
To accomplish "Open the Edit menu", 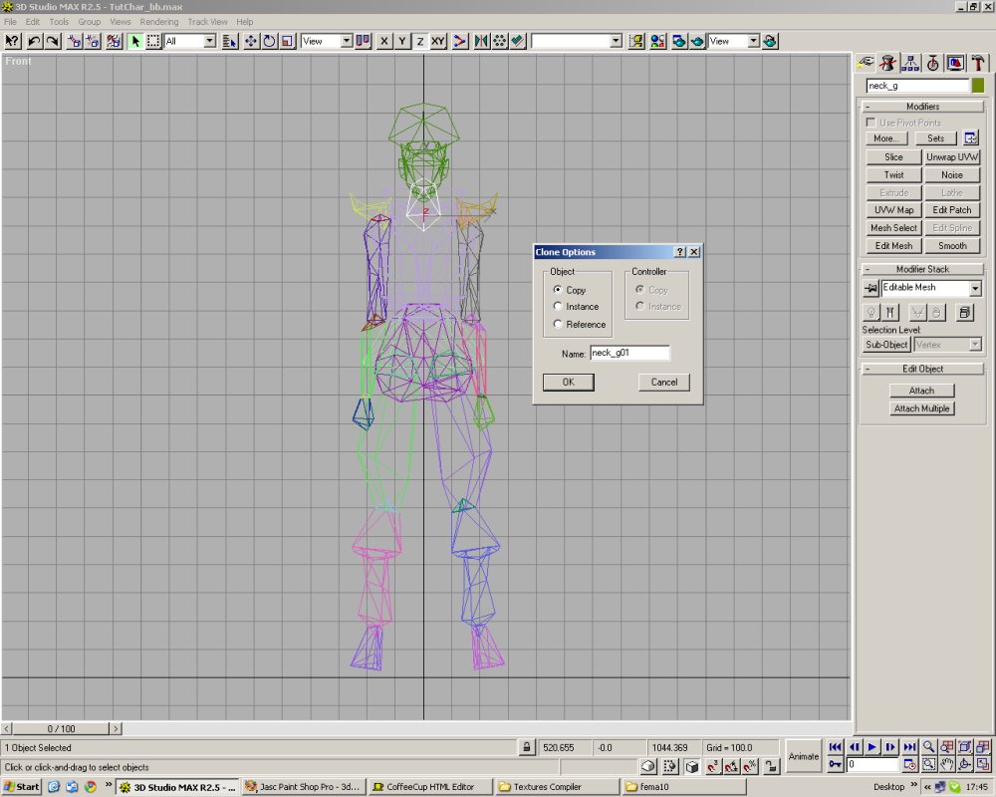I will 33,22.
